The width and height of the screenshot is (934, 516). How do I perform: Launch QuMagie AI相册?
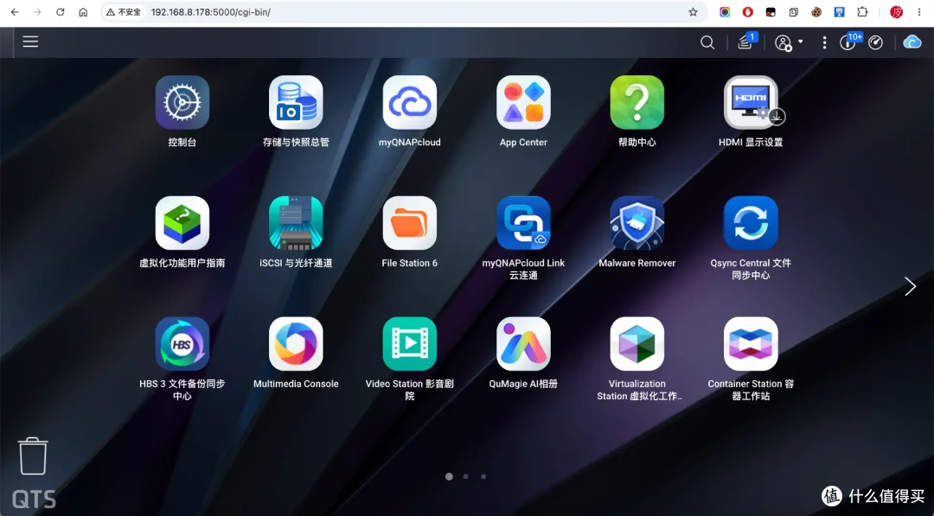(x=523, y=344)
